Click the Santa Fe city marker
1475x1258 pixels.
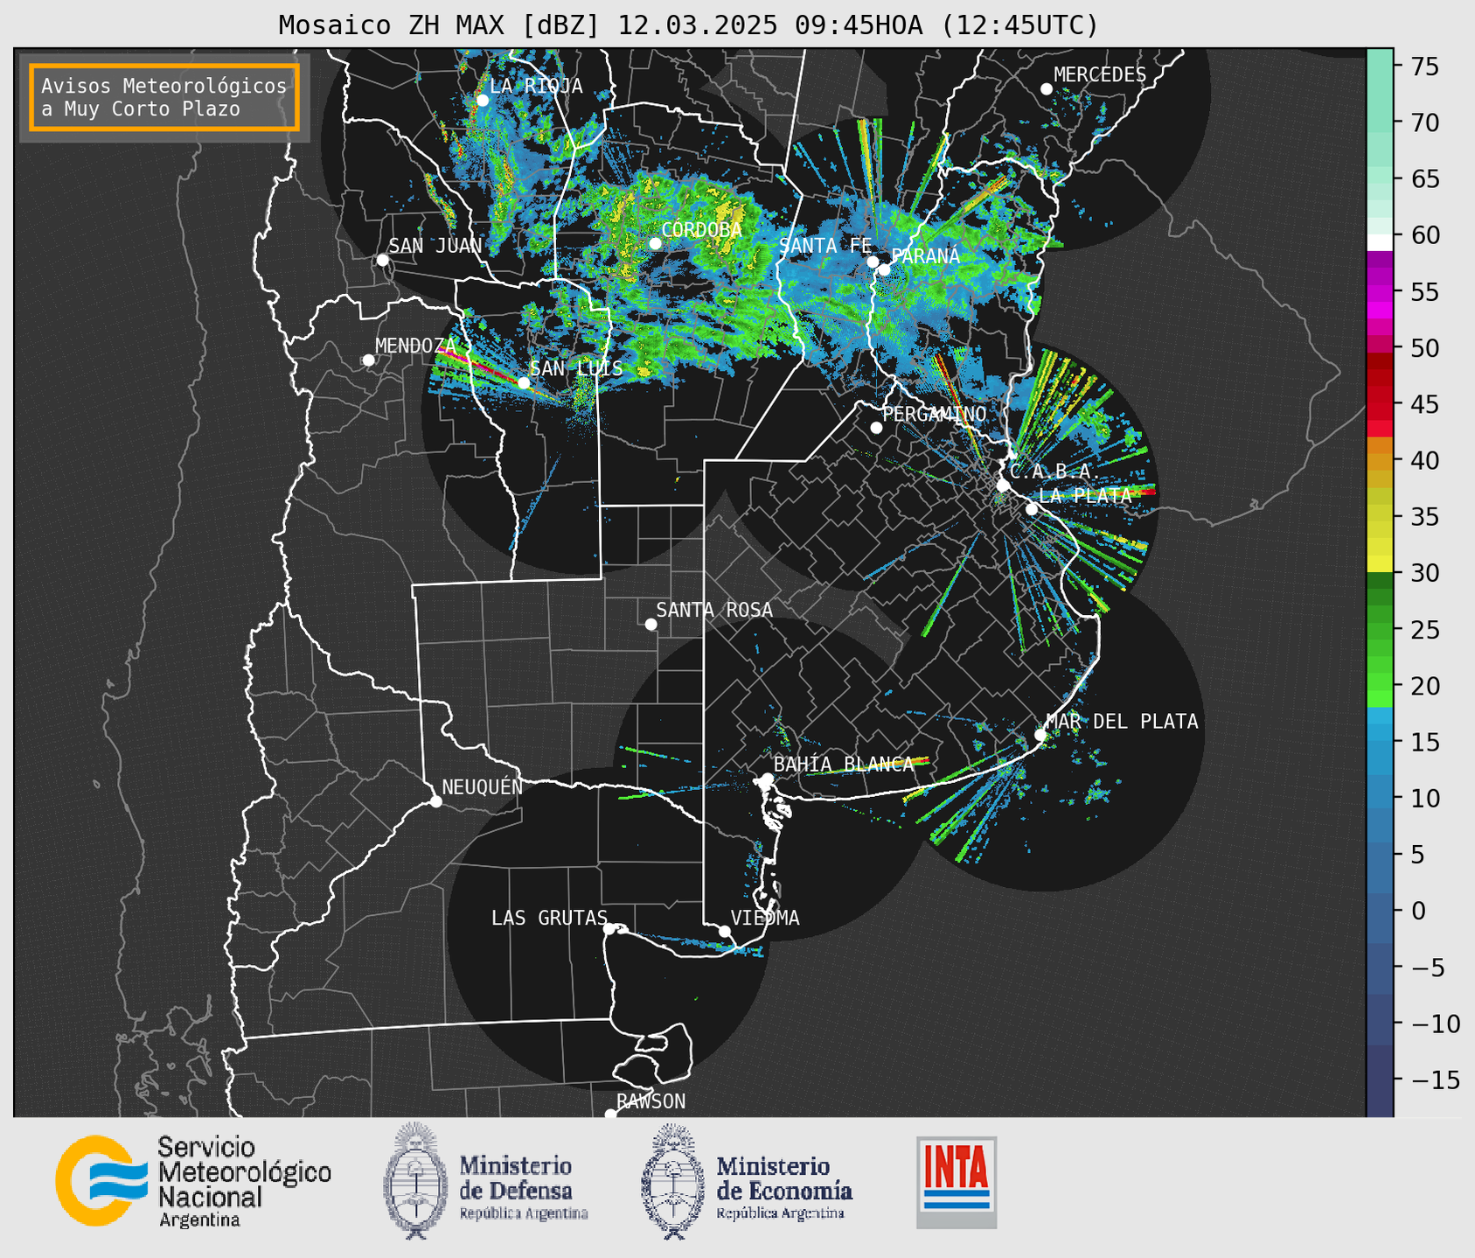coord(873,262)
